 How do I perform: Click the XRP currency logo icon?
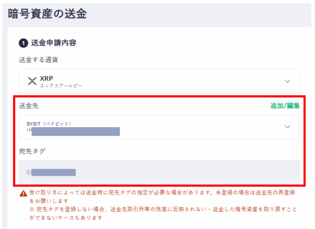(x=32, y=81)
